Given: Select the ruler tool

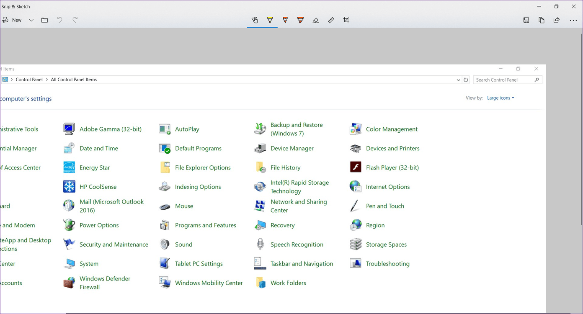Looking at the screenshot, I should click(x=331, y=20).
